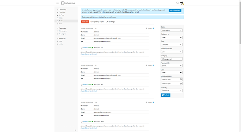Click the system avatar circle on the 4m item
The height and width of the screenshot is (132, 241).
[82, 85]
